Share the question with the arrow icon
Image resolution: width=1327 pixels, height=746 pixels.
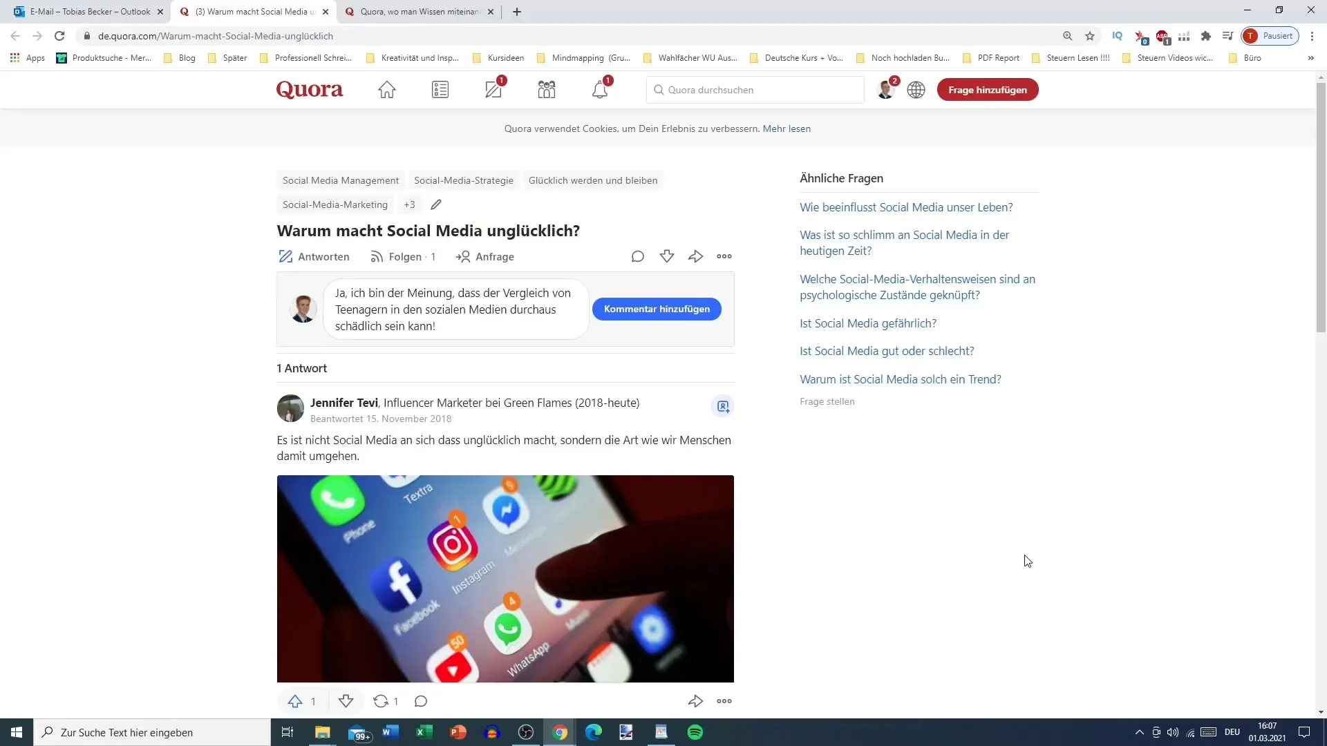coord(696,256)
